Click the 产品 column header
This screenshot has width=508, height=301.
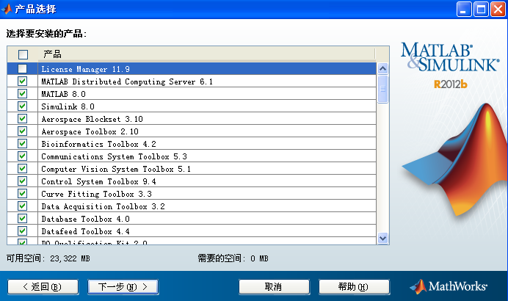pos(207,54)
